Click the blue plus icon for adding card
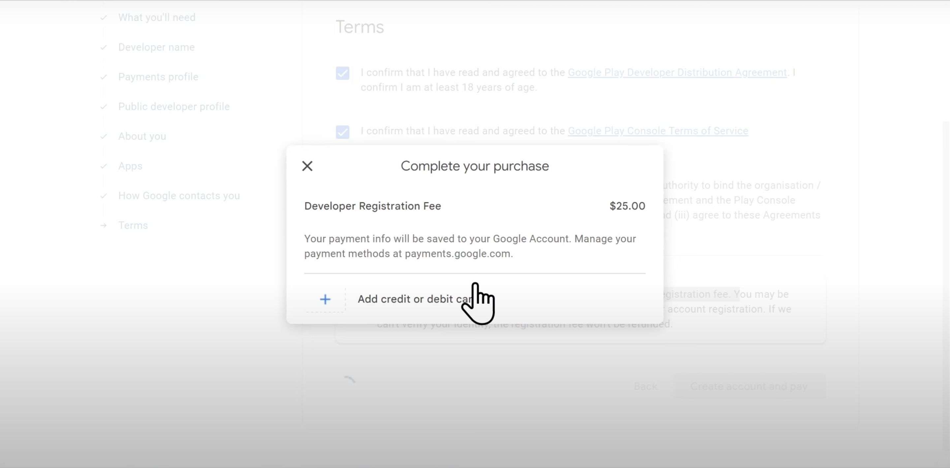 tap(325, 299)
